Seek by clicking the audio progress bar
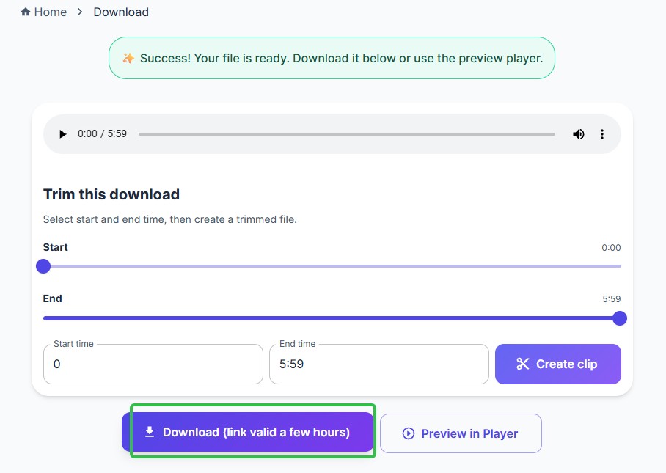 click(345, 133)
